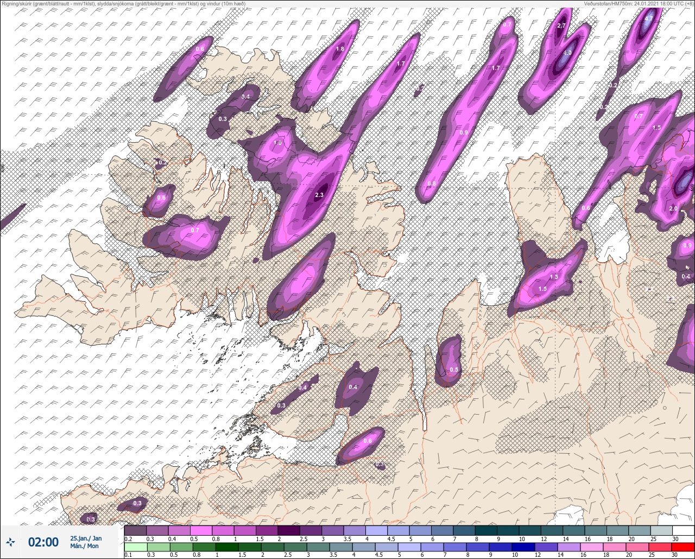Select palest green swatch at 0.1, lower legend
Image resolution: width=695 pixels, height=559 pixels.
coord(135,547)
